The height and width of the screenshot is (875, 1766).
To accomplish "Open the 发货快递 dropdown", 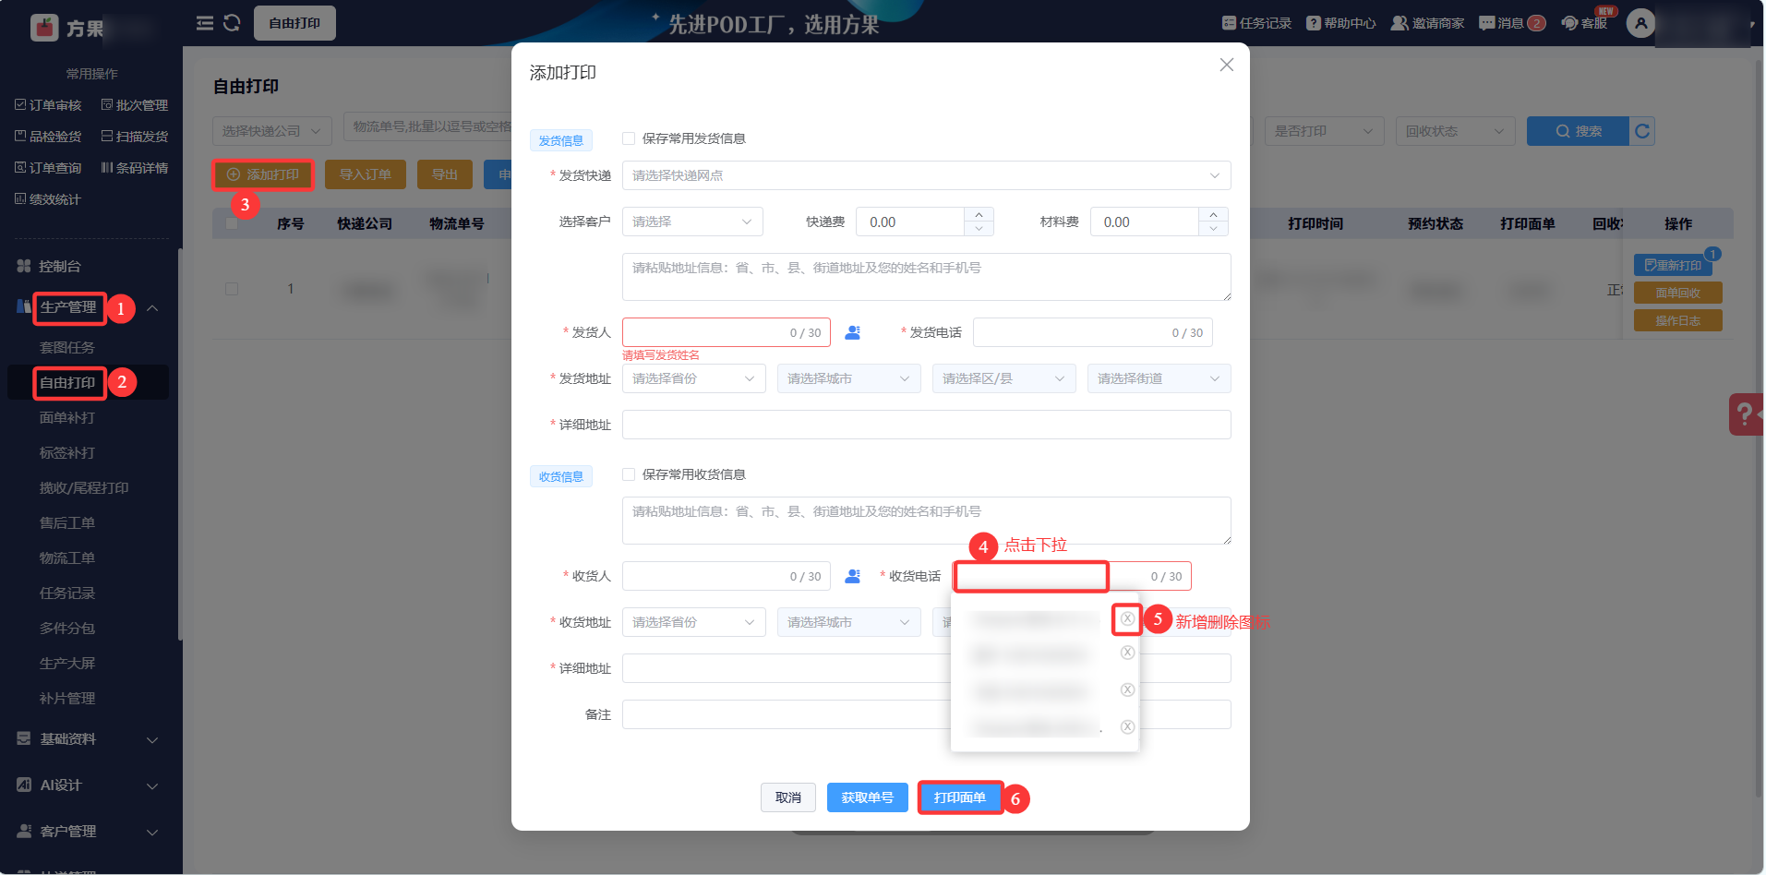I will tap(926, 175).
